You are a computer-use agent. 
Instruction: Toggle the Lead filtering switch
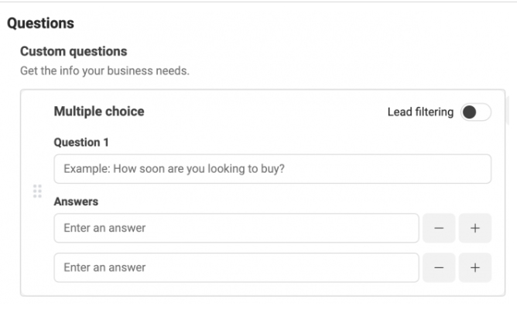476,112
